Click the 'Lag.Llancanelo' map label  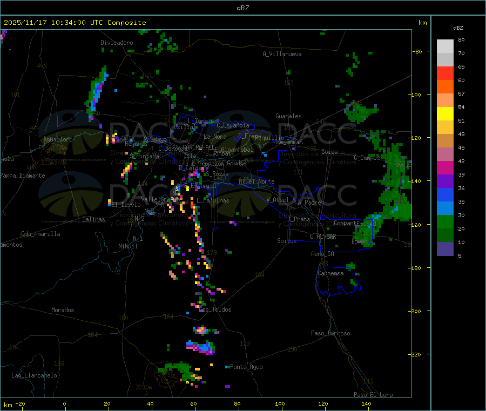click(x=35, y=375)
